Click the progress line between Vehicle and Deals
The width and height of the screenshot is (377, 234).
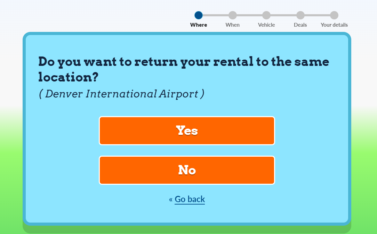click(283, 15)
